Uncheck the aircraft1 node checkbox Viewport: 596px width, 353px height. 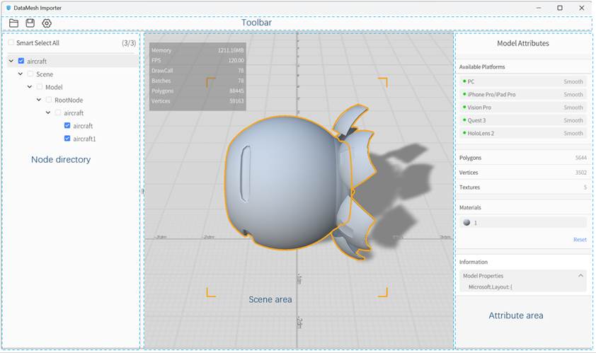(67, 139)
